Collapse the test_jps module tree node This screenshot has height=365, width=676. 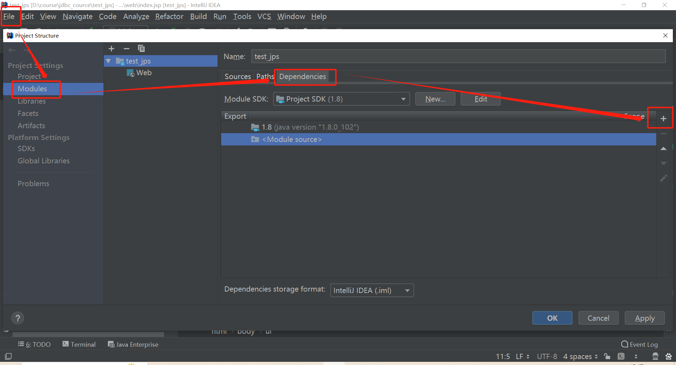(x=108, y=61)
